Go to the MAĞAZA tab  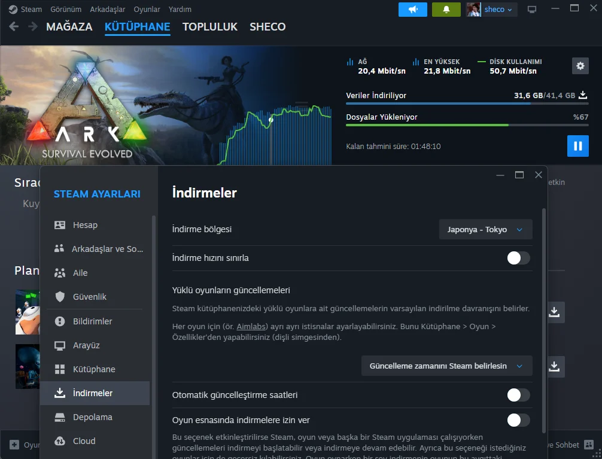point(69,26)
